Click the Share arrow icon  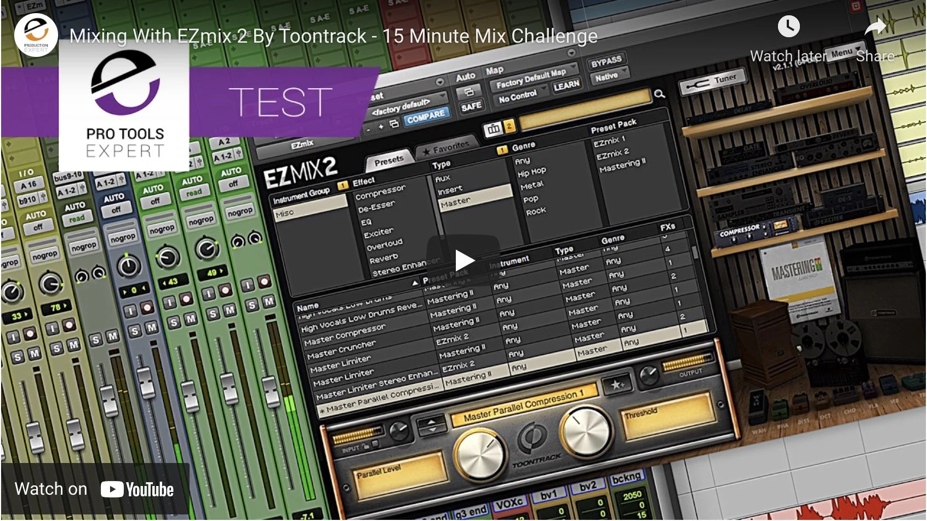click(875, 27)
